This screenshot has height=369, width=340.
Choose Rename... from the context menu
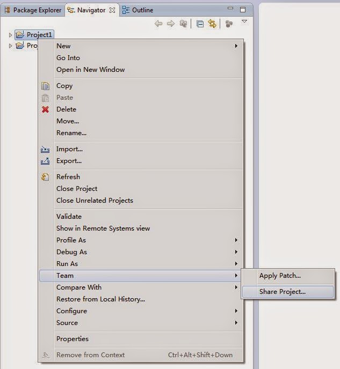141,132
